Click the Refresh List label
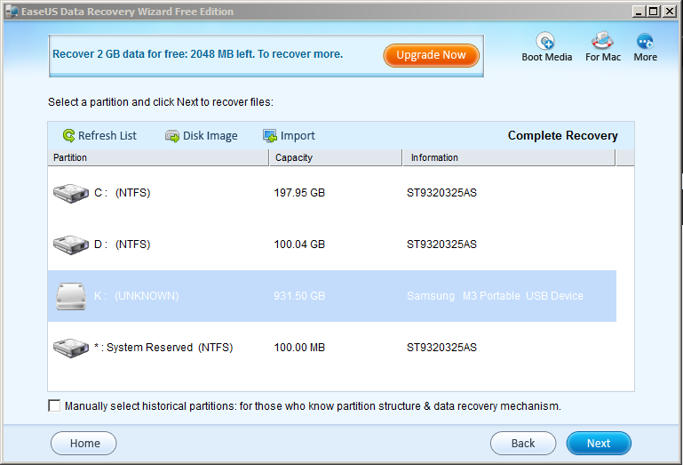 click(107, 136)
